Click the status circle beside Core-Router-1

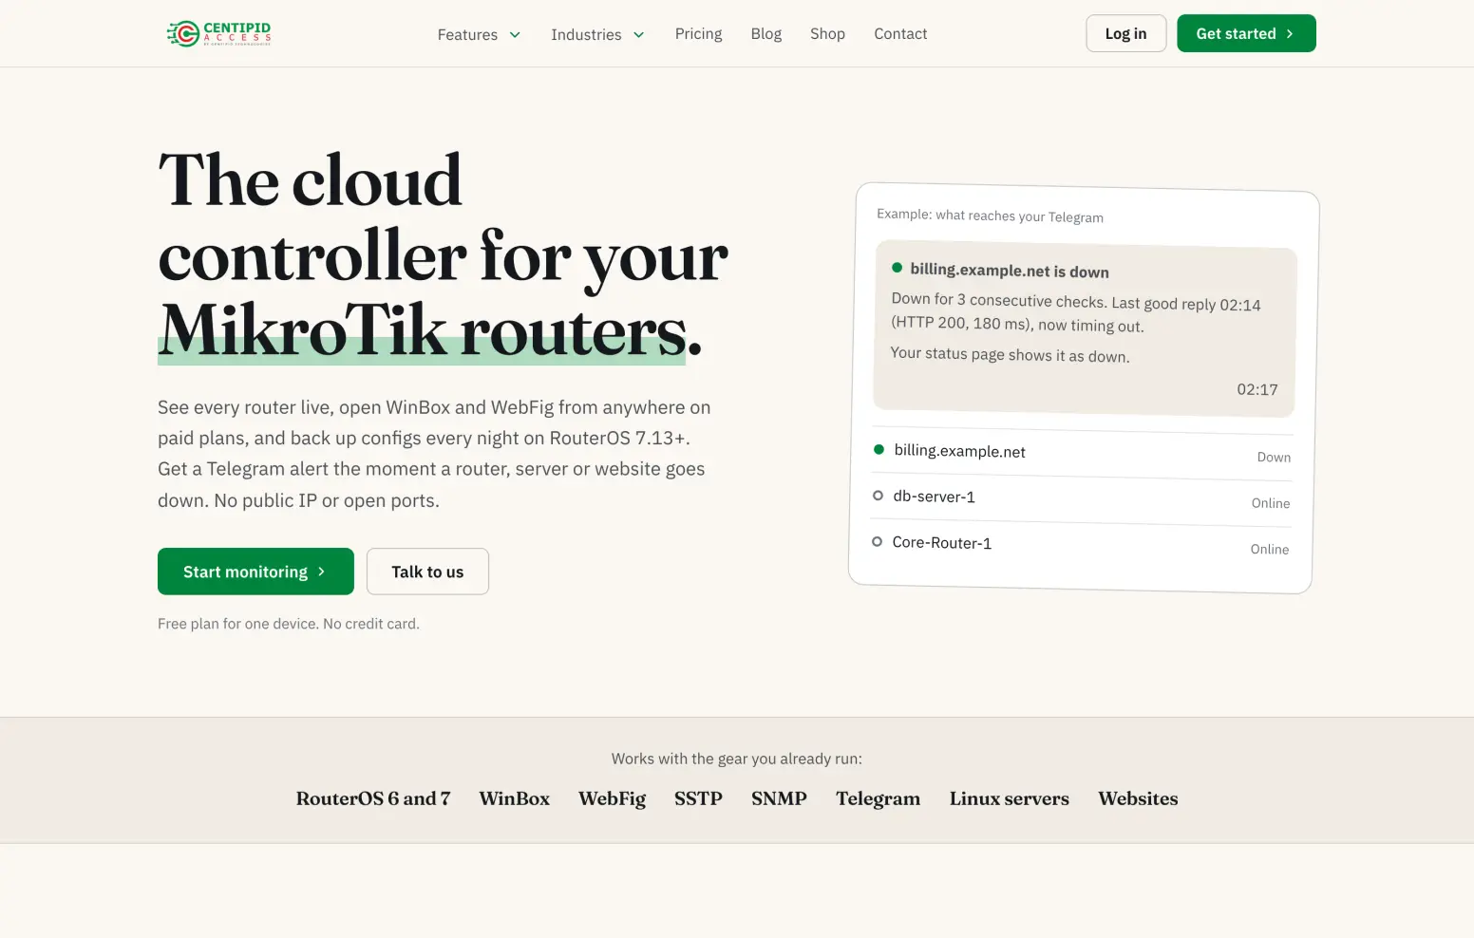[x=877, y=541]
